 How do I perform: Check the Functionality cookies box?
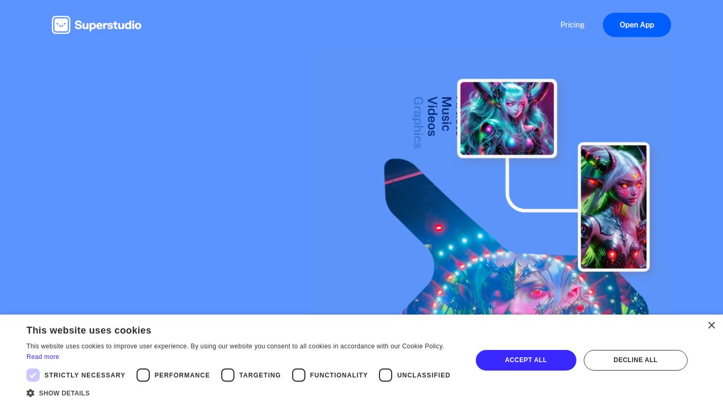tap(299, 375)
